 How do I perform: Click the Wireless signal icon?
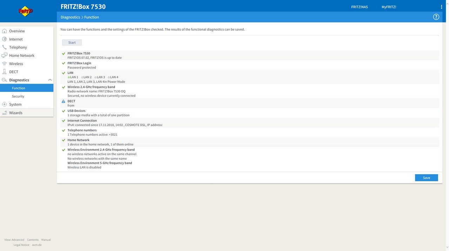coord(5,63)
